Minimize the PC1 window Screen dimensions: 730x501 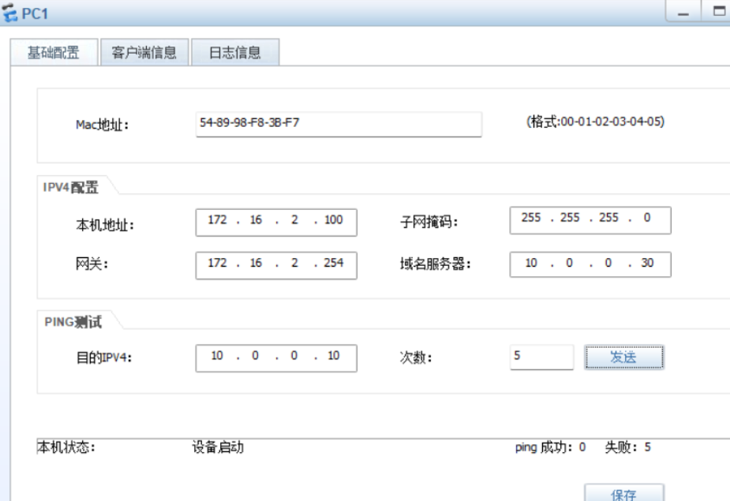point(683,11)
